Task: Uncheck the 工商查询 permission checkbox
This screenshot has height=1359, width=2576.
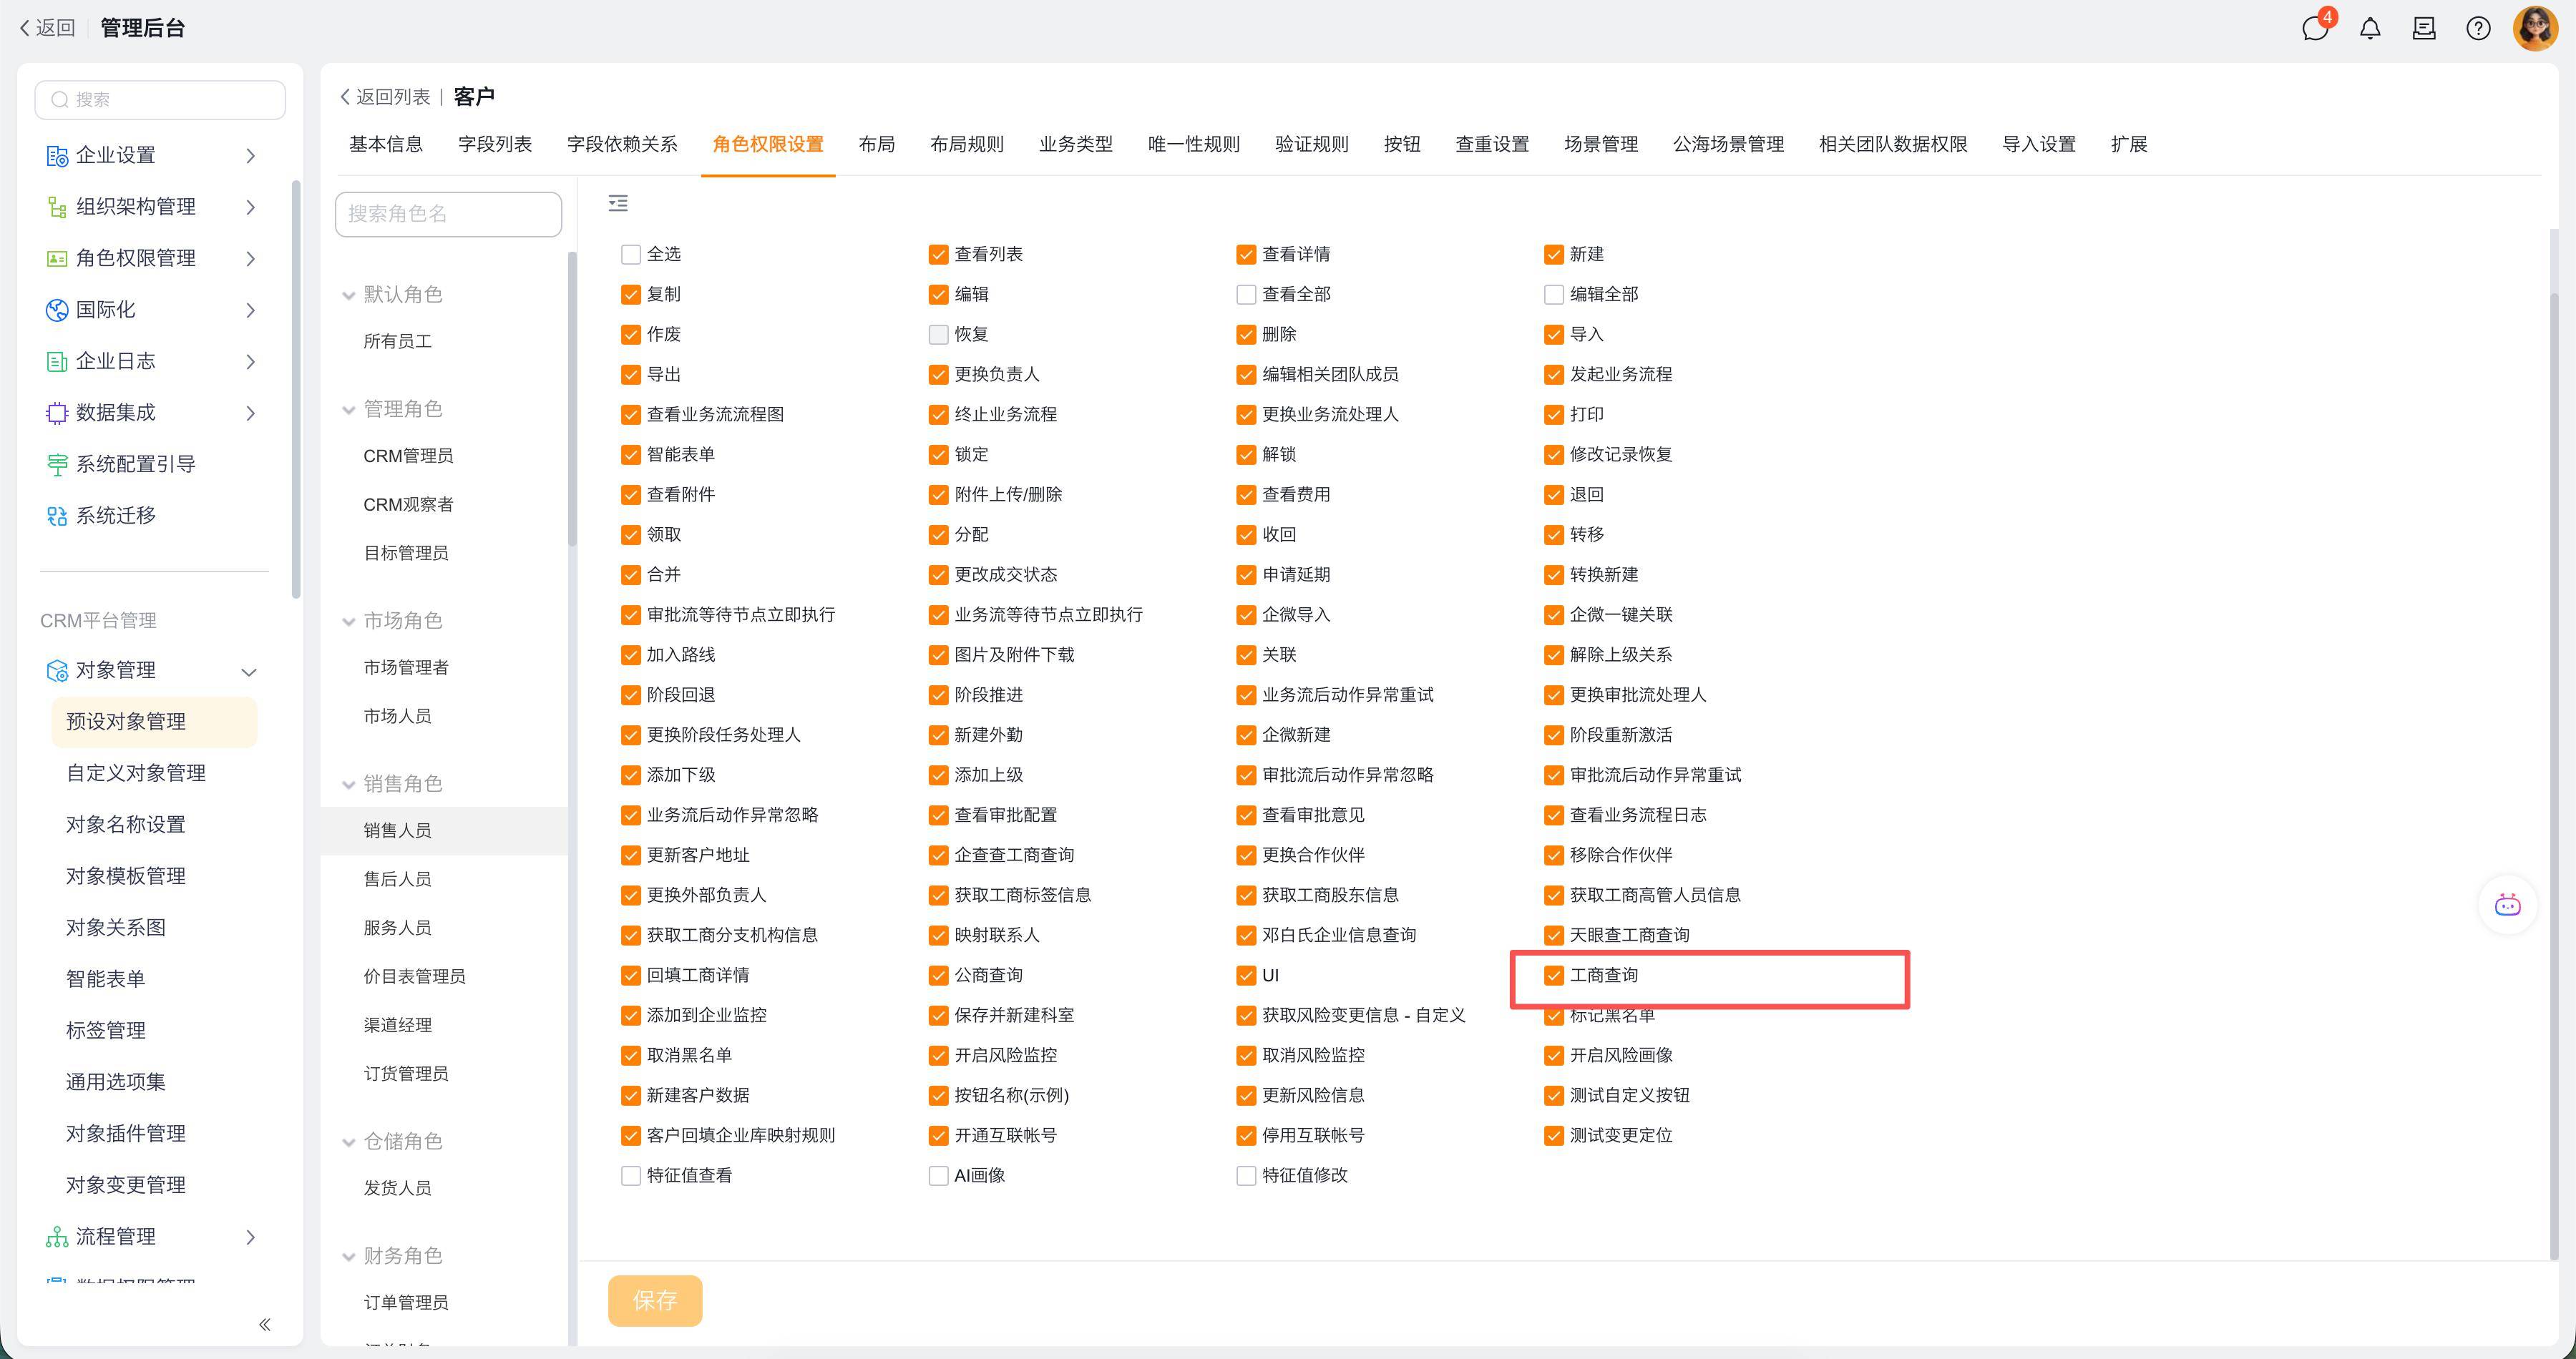Action: pyautogui.click(x=1553, y=976)
